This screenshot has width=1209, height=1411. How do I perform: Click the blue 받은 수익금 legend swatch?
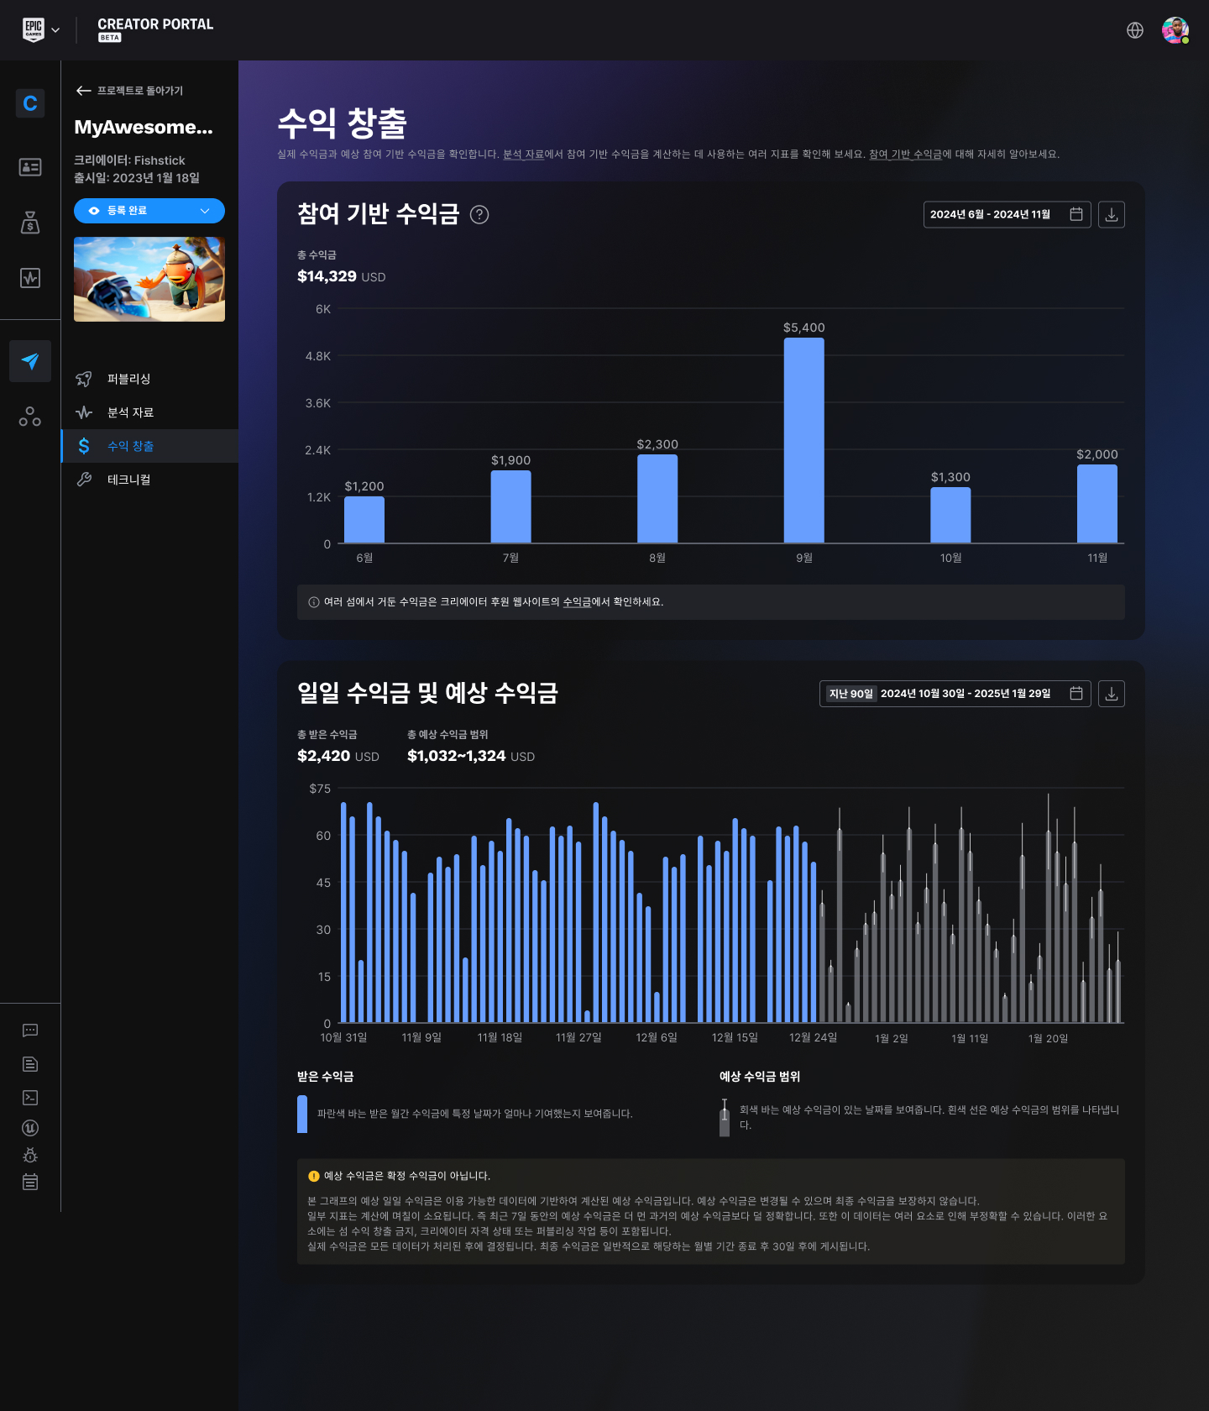coord(302,1115)
